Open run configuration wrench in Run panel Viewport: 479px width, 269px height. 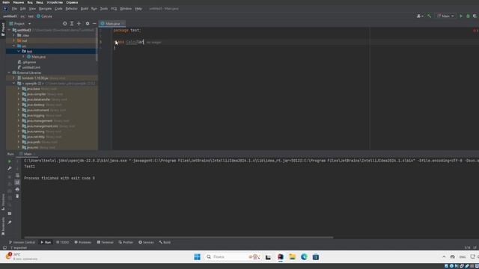(x=10, y=168)
